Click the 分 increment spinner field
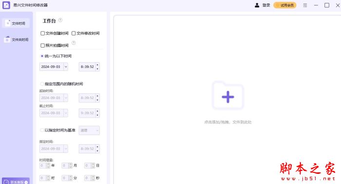 click(67, 178)
